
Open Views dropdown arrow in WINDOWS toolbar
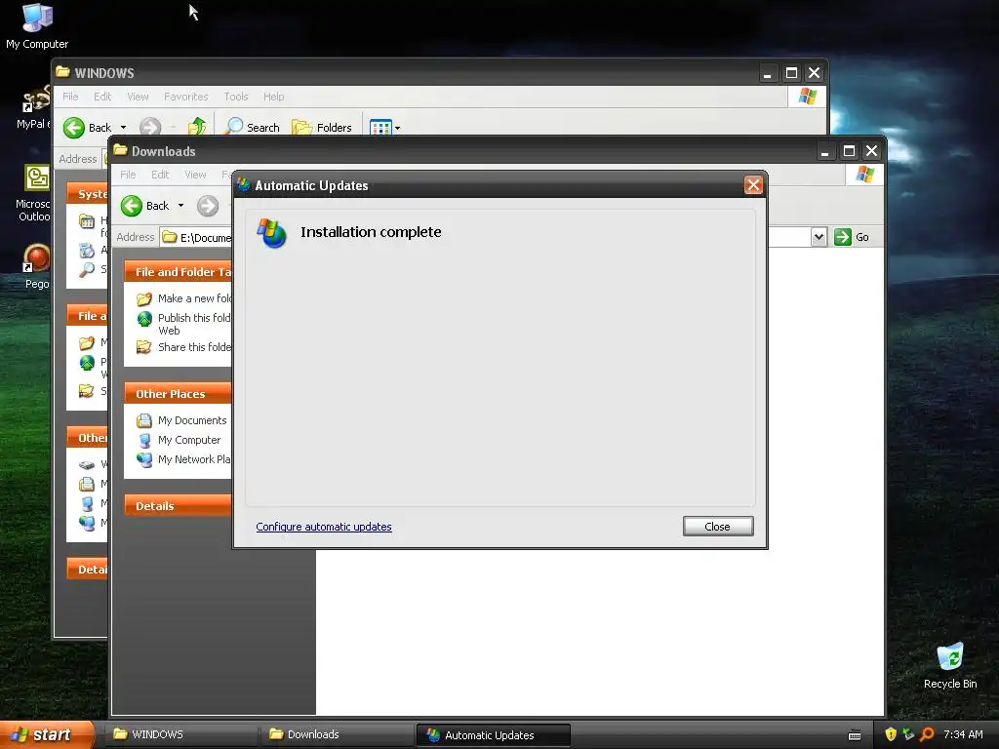point(398,128)
